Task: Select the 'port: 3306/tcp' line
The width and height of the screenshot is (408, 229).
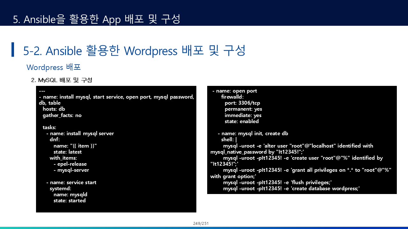Action: click(242, 103)
